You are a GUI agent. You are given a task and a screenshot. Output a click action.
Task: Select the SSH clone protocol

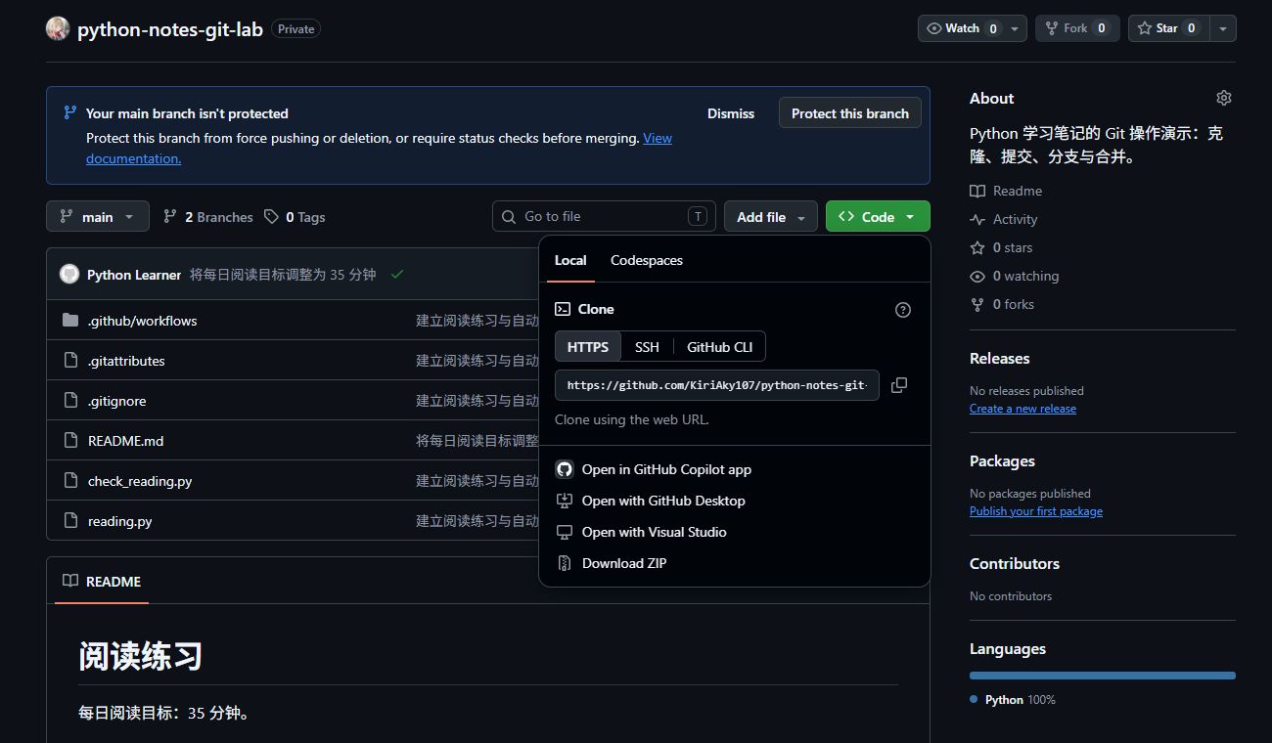click(647, 347)
